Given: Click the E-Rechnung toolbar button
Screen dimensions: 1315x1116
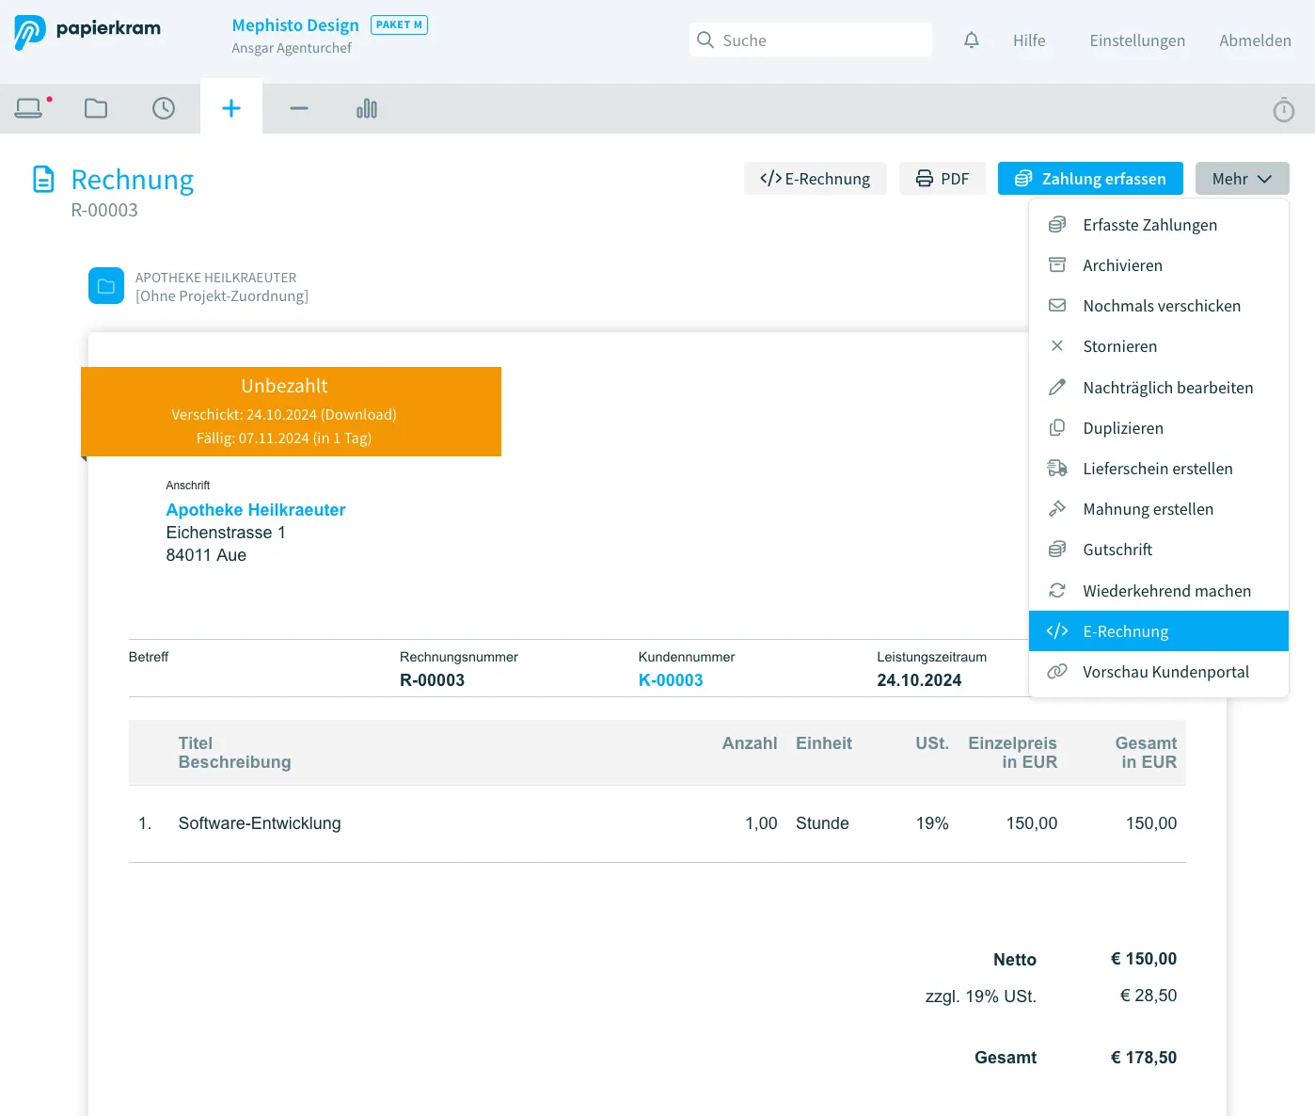Looking at the screenshot, I should tap(816, 179).
